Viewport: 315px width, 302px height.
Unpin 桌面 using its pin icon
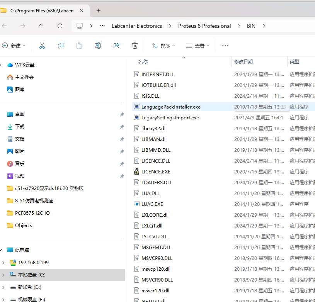click(122, 114)
